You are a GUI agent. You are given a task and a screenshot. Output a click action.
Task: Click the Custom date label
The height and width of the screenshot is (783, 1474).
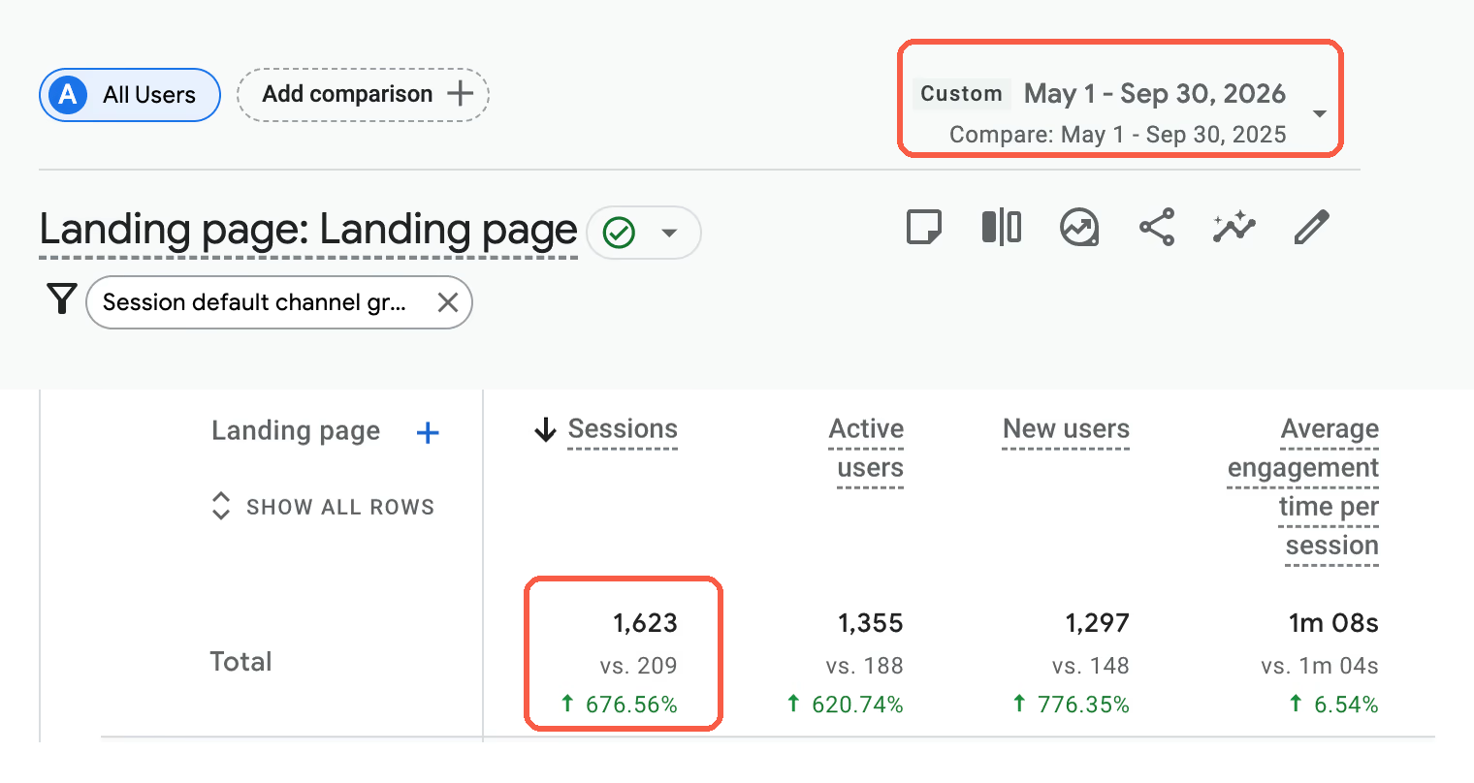pos(961,94)
